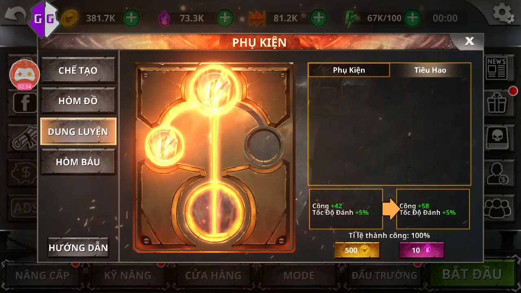Select the Hòm Báu menu item
The image size is (521, 293).
(78, 162)
